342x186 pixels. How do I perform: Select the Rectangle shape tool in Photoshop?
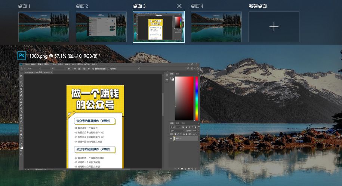click(21, 131)
